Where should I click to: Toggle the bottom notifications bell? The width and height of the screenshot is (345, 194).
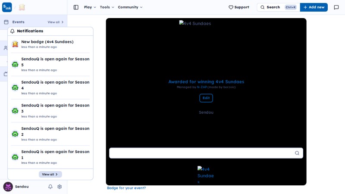click(x=50, y=187)
